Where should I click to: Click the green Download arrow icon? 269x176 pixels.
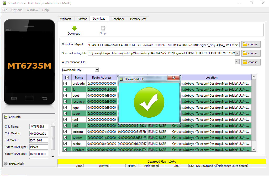coord(74,28)
